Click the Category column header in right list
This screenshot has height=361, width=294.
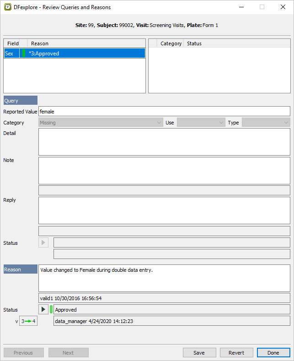click(171, 43)
